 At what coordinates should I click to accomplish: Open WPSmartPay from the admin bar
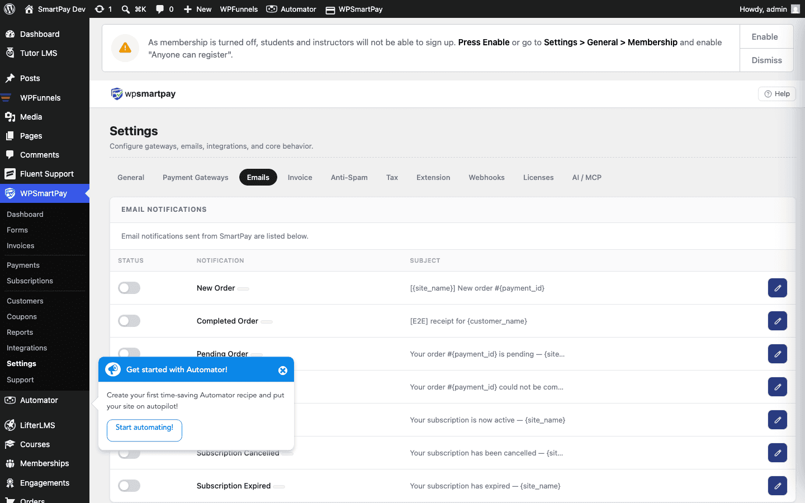coord(354,9)
